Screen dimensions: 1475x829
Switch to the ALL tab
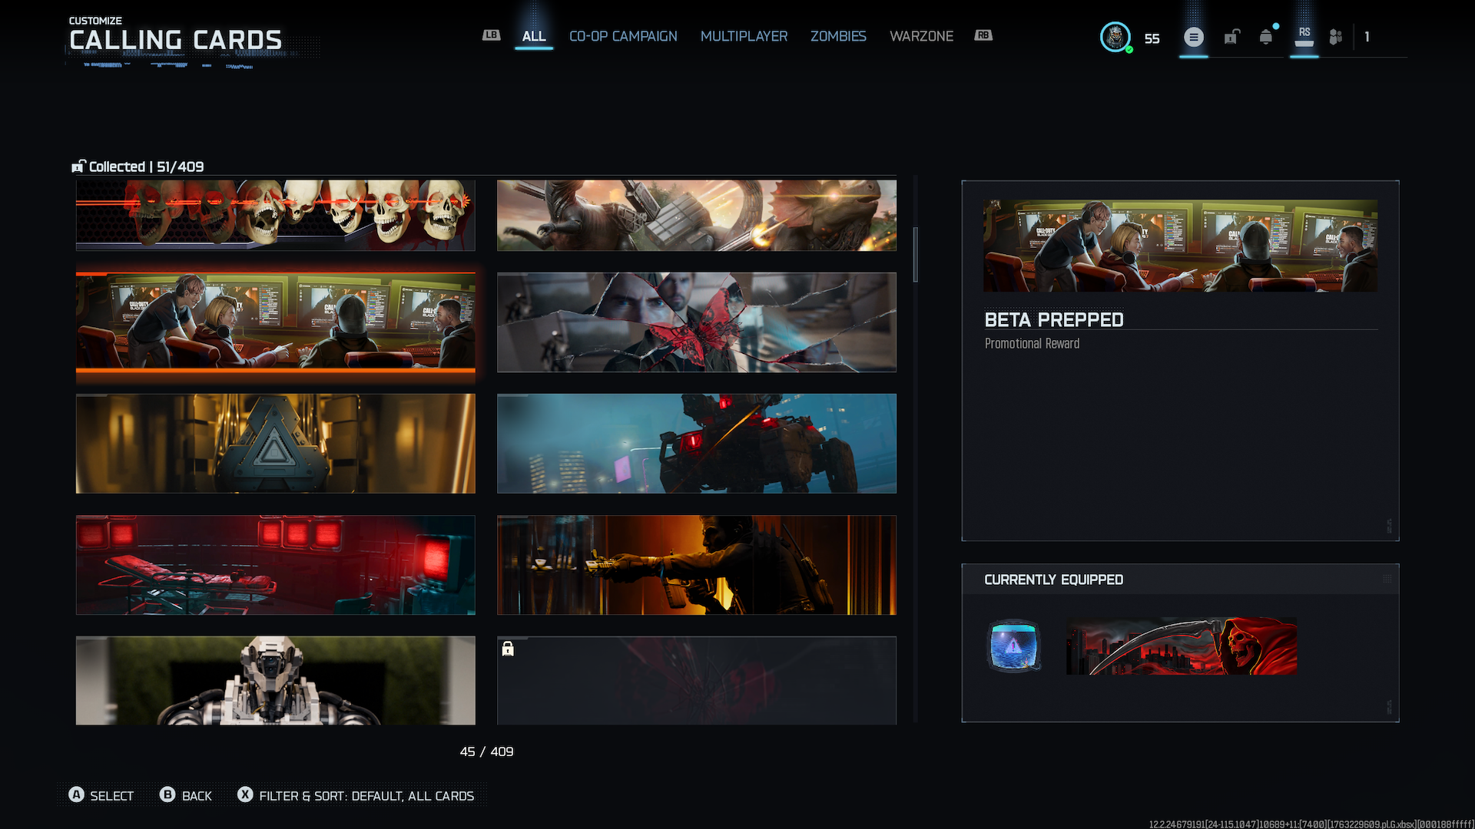pyautogui.click(x=534, y=36)
